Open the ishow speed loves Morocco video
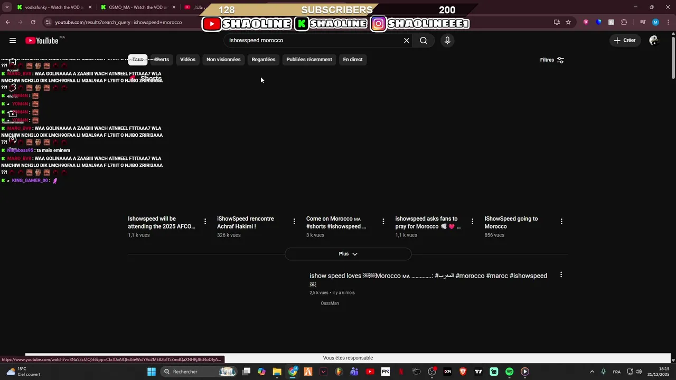 click(x=428, y=279)
